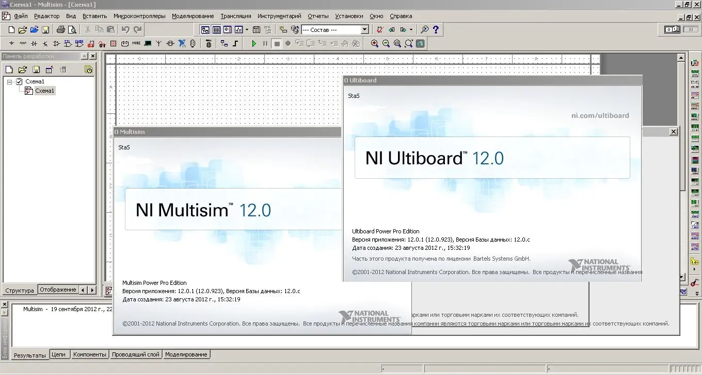Screen dimensions: 702x375
Task: Place a CMOS logic component
Action: point(79,43)
